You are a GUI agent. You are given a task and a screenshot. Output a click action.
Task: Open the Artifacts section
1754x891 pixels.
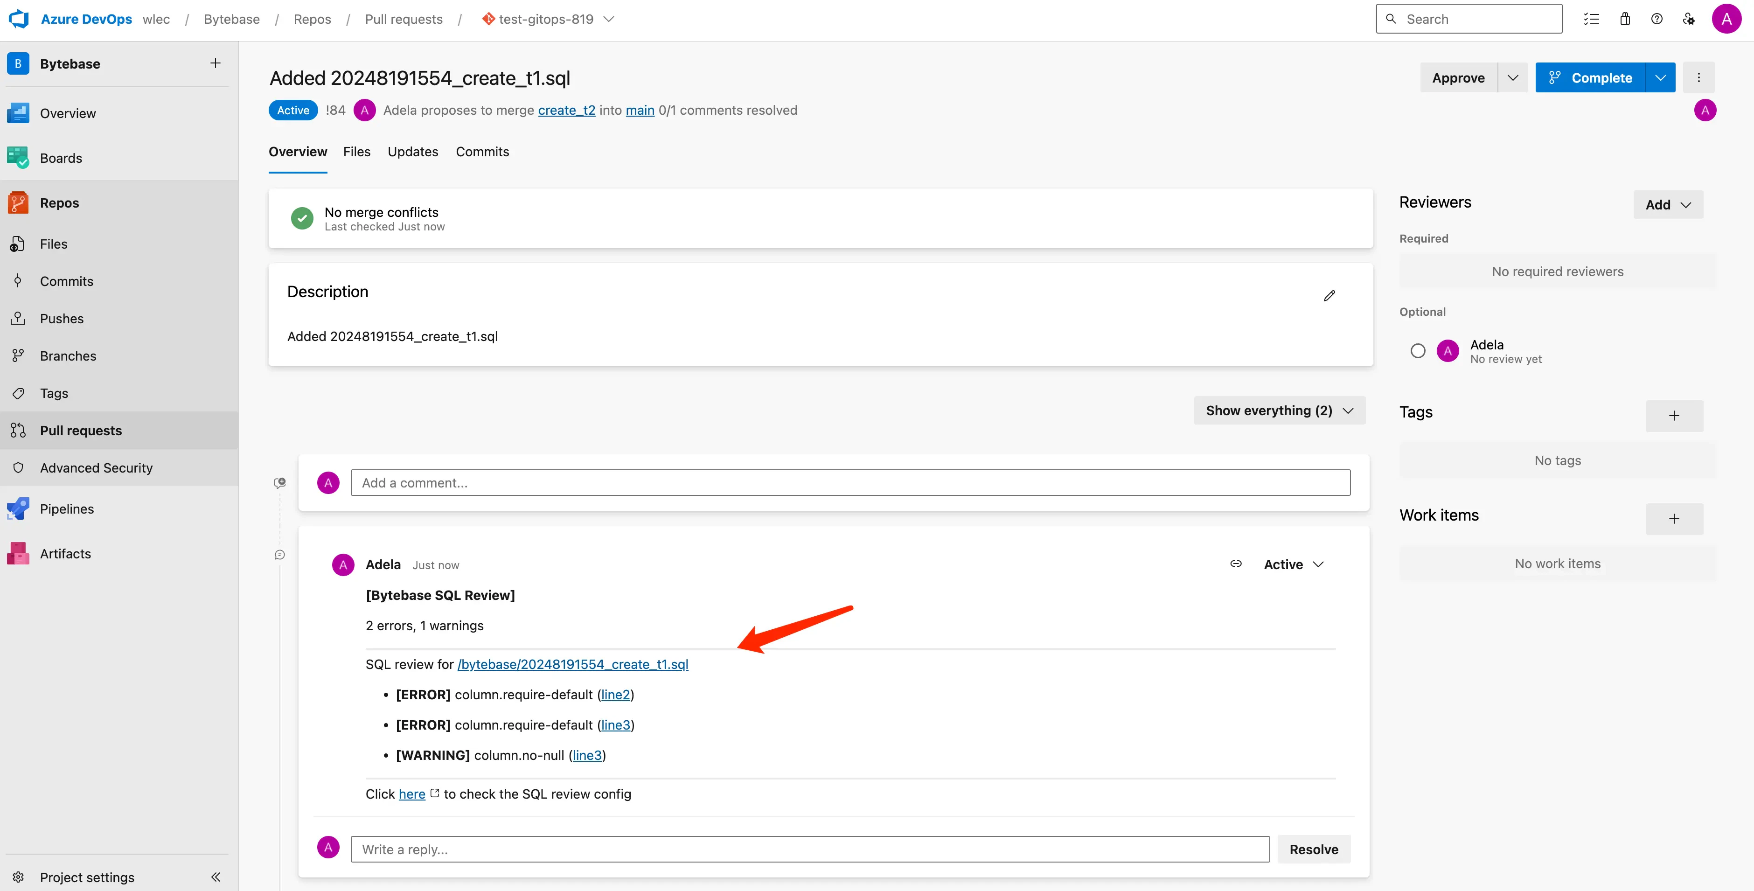[65, 553]
